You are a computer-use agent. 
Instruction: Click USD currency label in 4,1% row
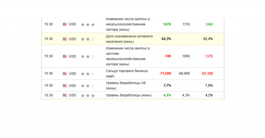click(x=72, y=95)
